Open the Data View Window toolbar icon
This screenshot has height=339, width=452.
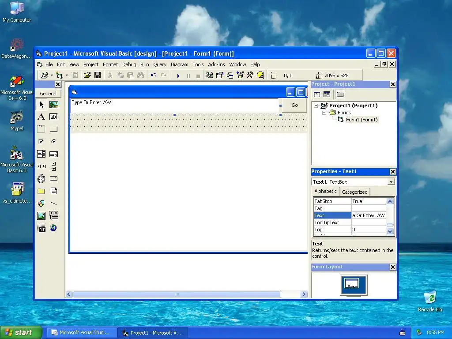[x=260, y=75]
